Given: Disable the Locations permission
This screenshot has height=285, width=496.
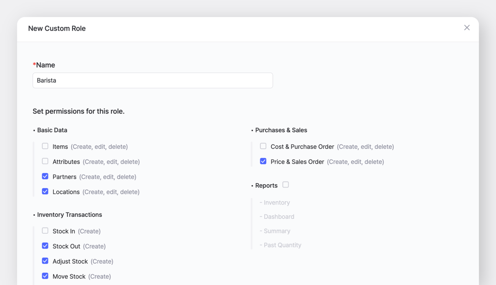Looking at the screenshot, I should (x=45, y=191).
